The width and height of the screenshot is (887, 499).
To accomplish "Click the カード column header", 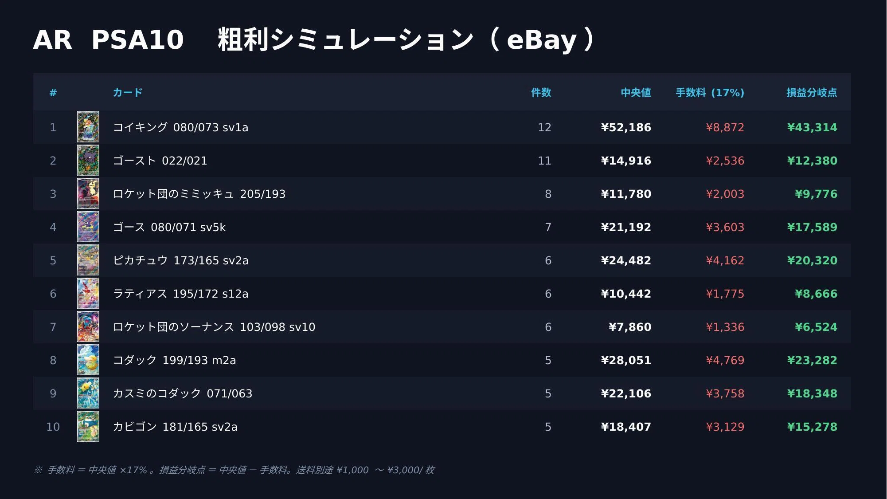I will [x=128, y=93].
